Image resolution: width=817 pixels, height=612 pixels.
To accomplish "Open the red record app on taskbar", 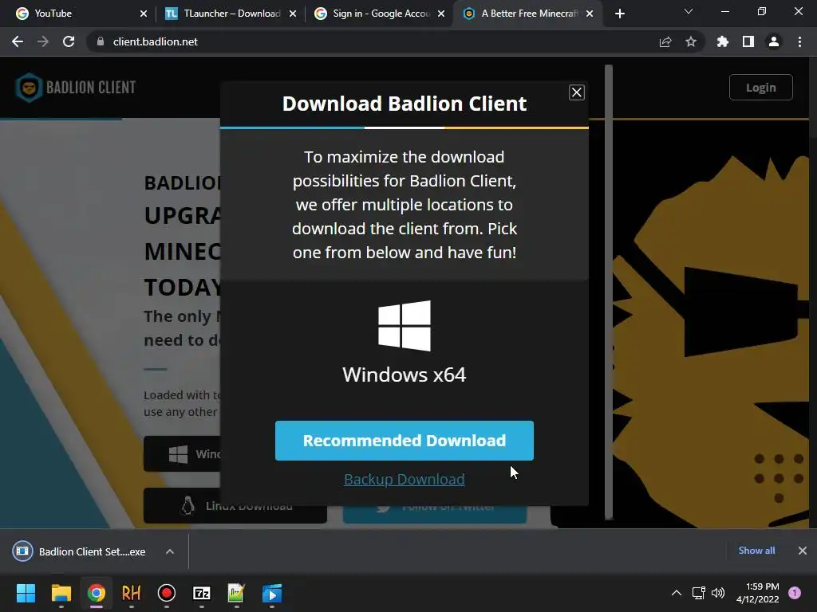I will (166, 593).
